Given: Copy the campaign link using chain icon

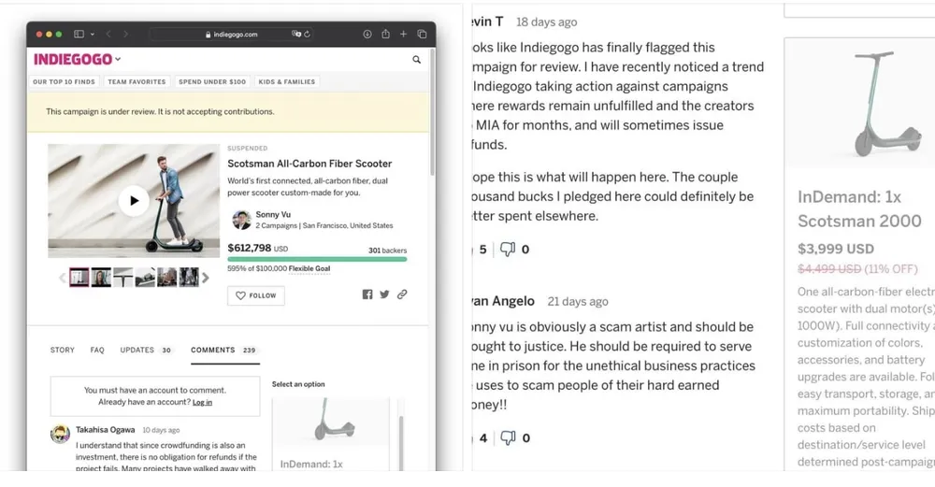Looking at the screenshot, I should coord(402,294).
